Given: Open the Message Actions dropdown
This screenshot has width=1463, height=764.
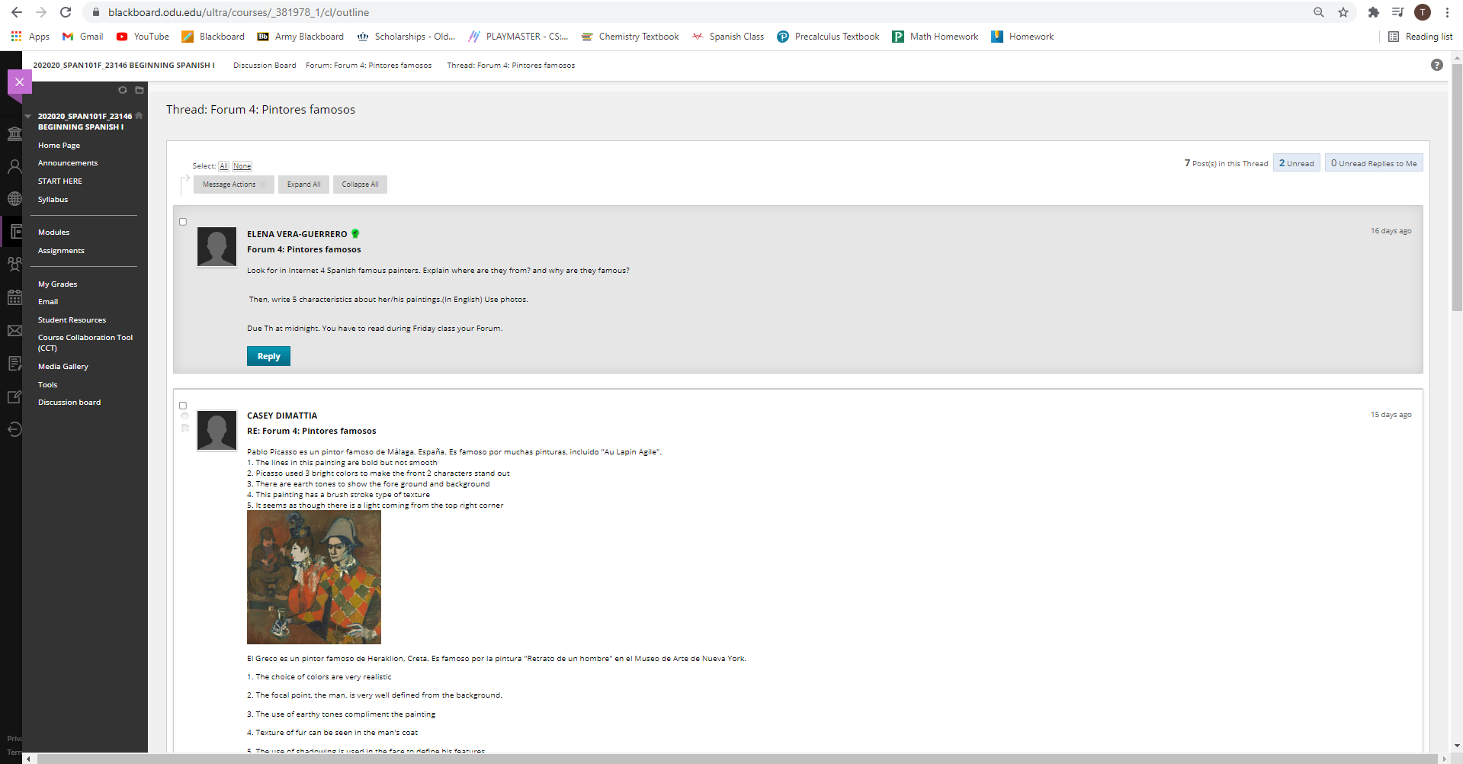Looking at the screenshot, I should click(234, 185).
